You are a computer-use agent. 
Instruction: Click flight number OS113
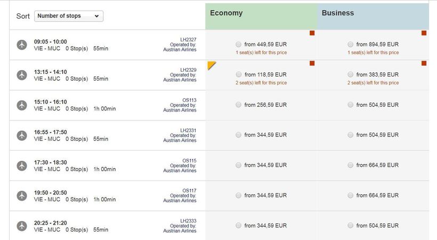tap(189, 100)
